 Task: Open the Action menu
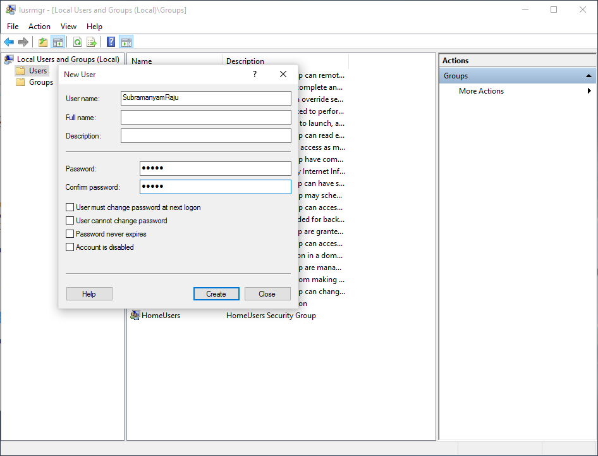click(x=39, y=27)
